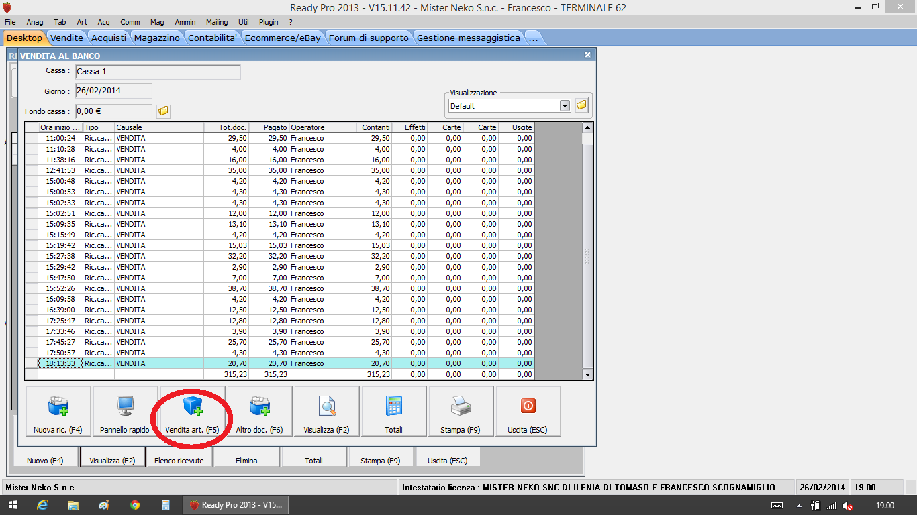
Task: Open the Anag menu
Action: (35, 22)
